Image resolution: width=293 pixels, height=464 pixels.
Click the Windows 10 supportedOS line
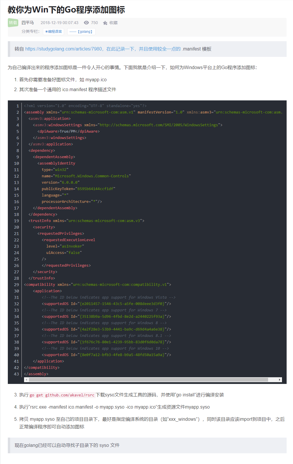click(106, 355)
